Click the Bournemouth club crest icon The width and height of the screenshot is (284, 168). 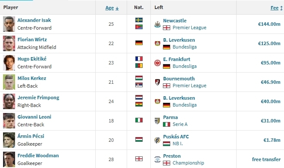[157, 82]
